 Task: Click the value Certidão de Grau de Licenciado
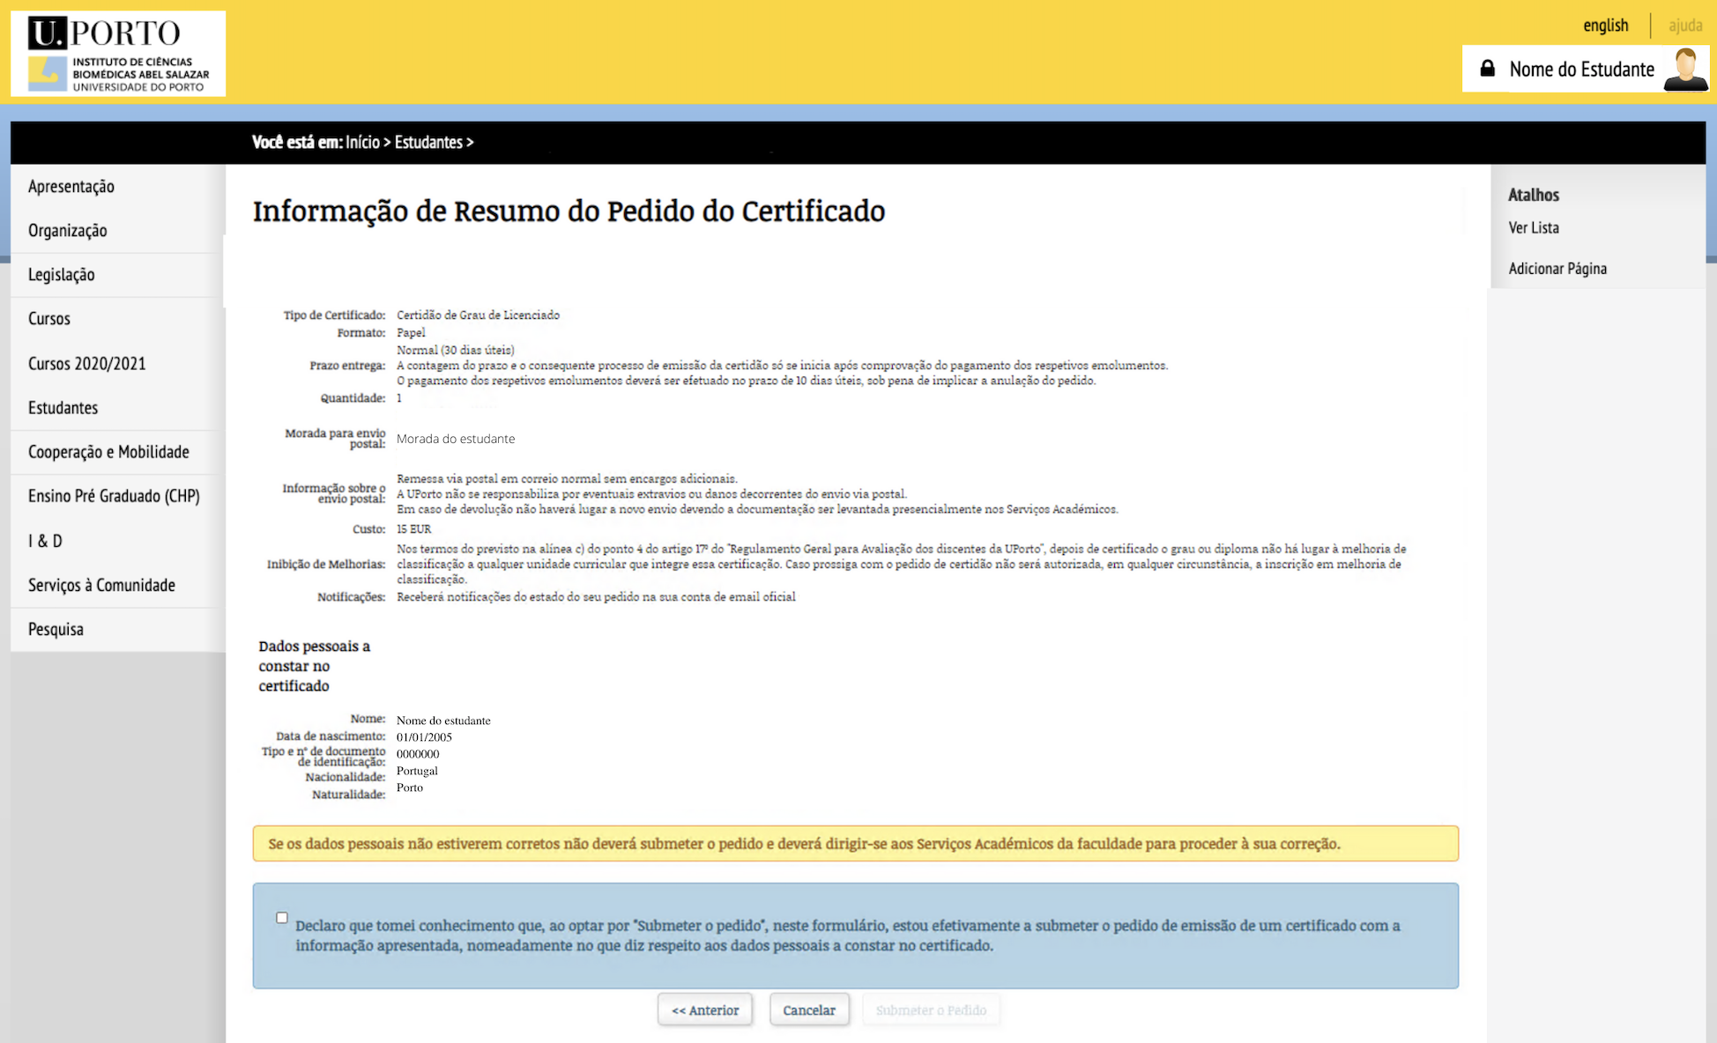click(478, 315)
